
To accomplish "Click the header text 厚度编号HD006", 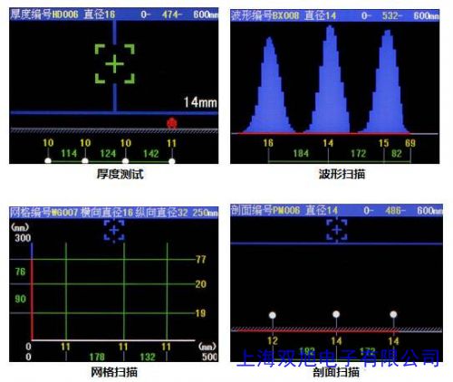I will [44, 14].
